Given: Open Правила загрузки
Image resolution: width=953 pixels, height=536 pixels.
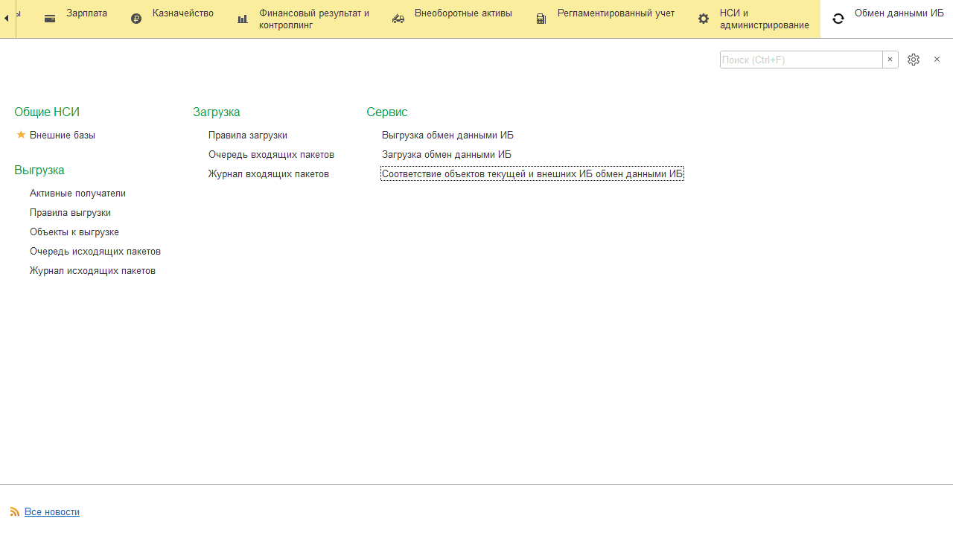Looking at the screenshot, I should pyautogui.click(x=248, y=135).
